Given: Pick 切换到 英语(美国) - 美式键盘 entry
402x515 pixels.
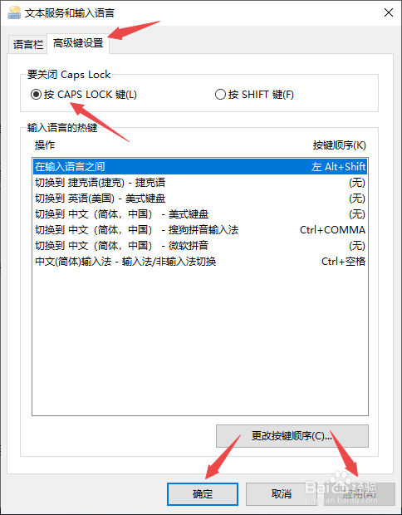Looking at the screenshot, I should [200, 199].
